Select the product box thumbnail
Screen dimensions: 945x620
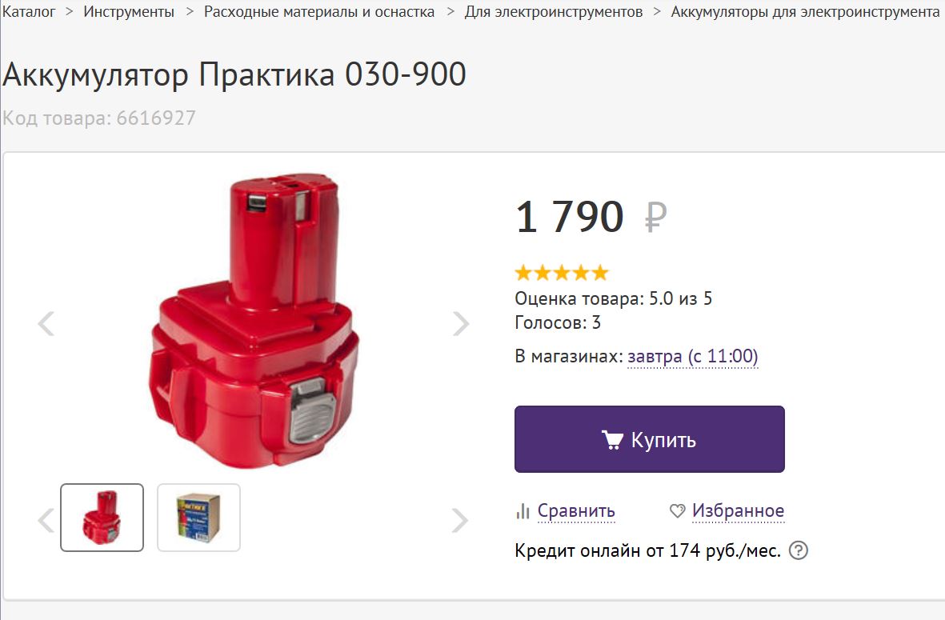coord(199,518)
